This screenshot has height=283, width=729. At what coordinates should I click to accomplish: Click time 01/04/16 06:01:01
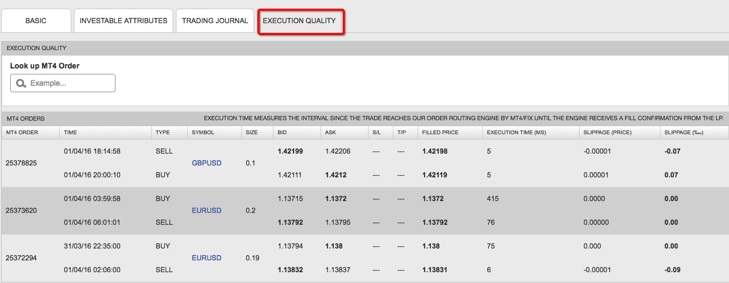92,222
